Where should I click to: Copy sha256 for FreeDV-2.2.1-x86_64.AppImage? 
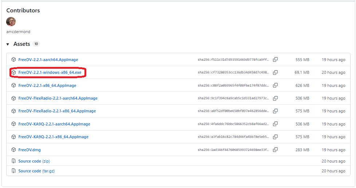coord(275,85)
